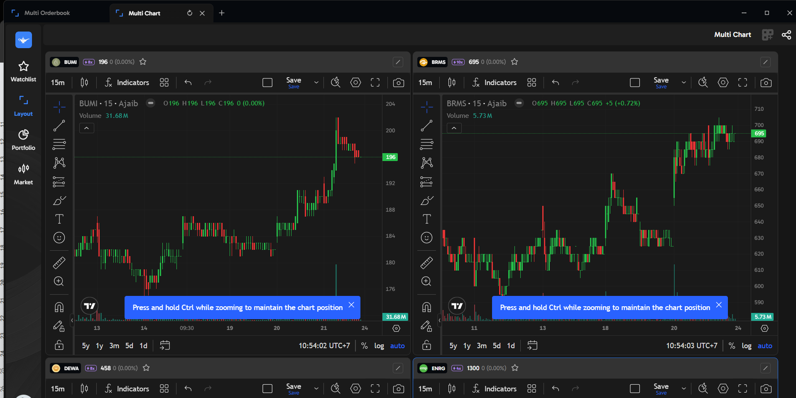The image size is (796, 398).
Task: Open Save dropdown arrow in BUMI toolbar
Action: 316,83
